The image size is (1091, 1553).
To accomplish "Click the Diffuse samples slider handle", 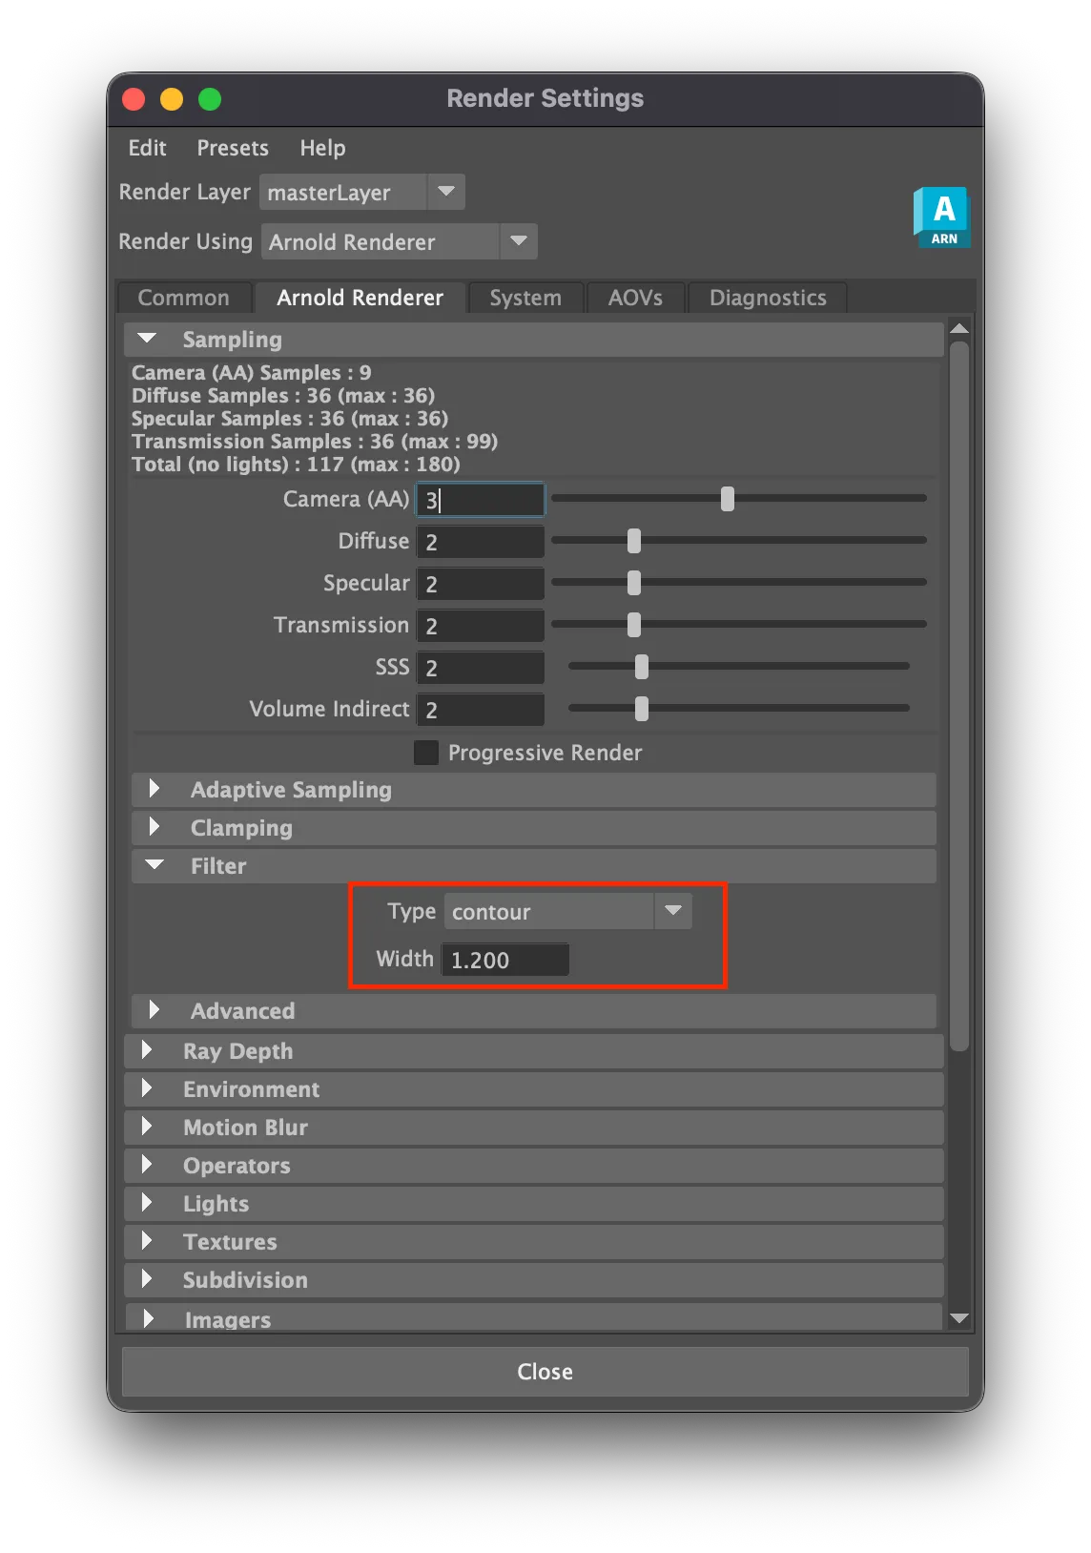I will [x=634, y=541].
